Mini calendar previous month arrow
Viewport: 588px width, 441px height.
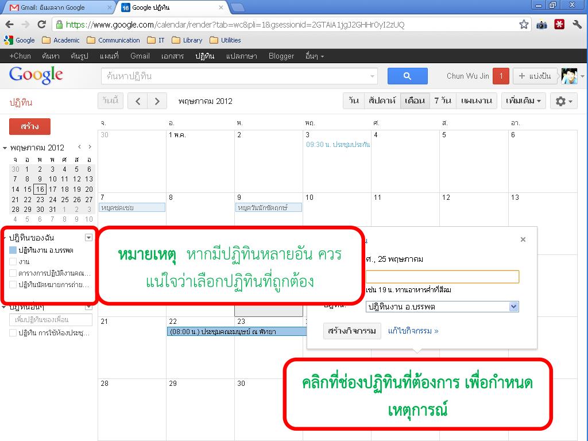pyautogui.click(x=79, y=147)
